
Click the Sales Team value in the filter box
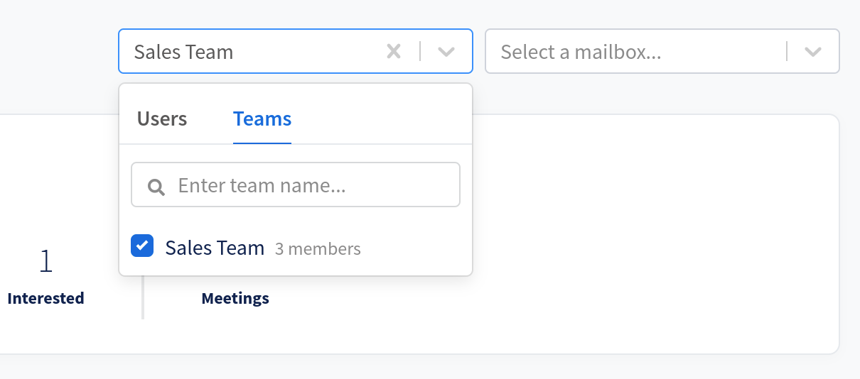[x=183, y=52]
